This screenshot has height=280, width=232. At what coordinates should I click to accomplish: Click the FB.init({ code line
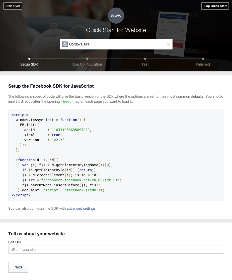pyautogui.click(x=29, y=125)
